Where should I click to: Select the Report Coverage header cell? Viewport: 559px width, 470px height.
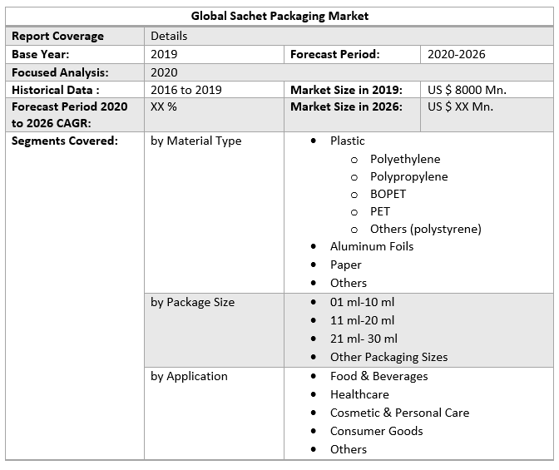(57, 36)
